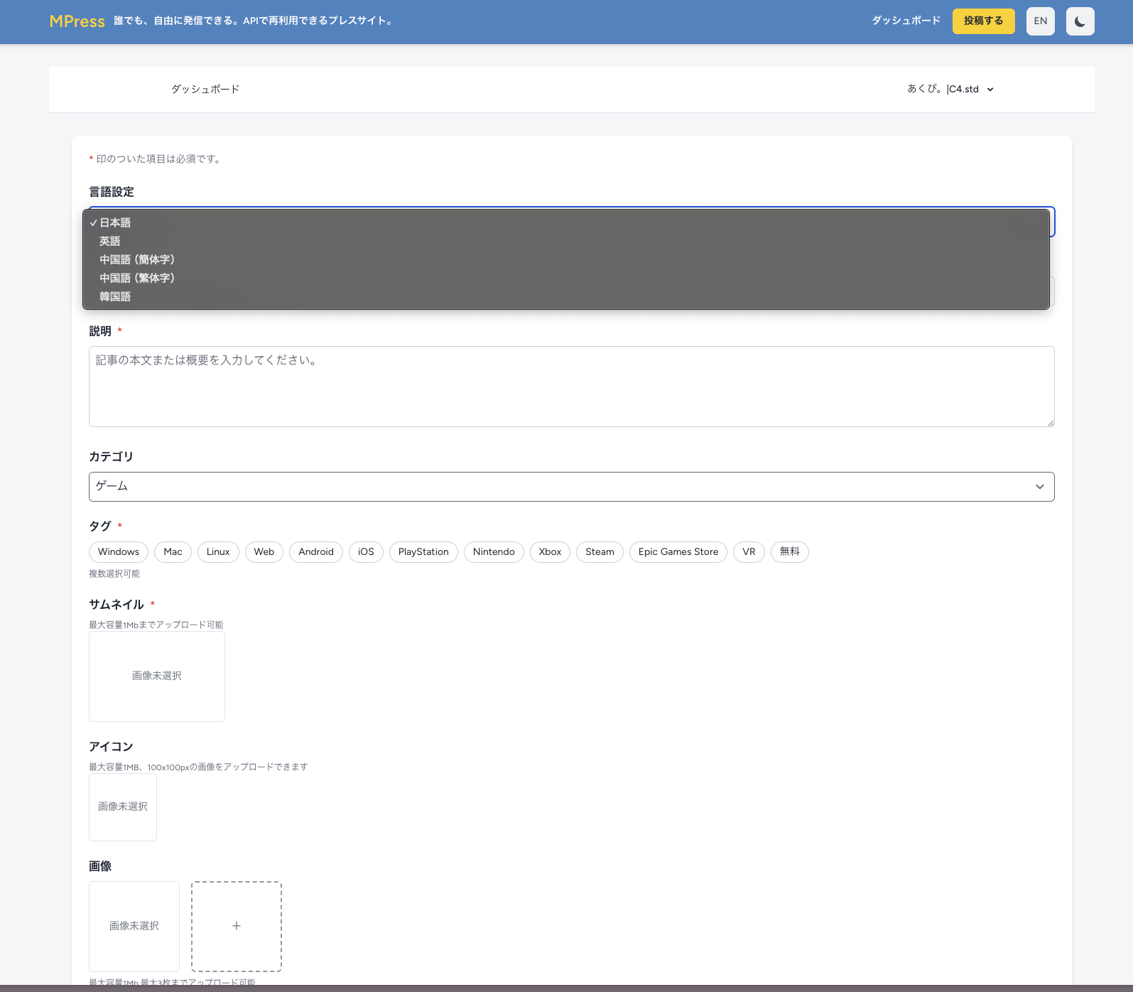Click the MPress logo
The height and width of the screenshot is (992, 1133).
click(x=77, y=21)
